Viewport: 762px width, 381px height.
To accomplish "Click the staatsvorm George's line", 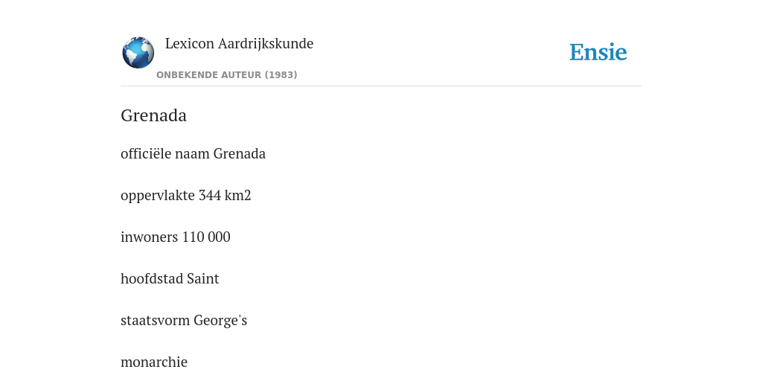I will click(x=184, y=321).
